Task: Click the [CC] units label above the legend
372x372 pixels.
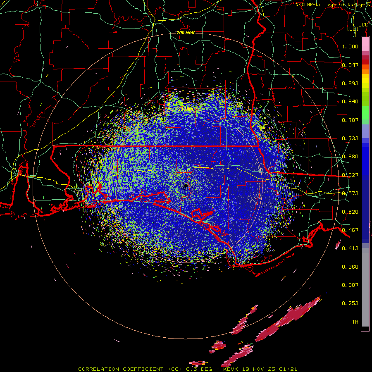Action: [x=353, y=29]
